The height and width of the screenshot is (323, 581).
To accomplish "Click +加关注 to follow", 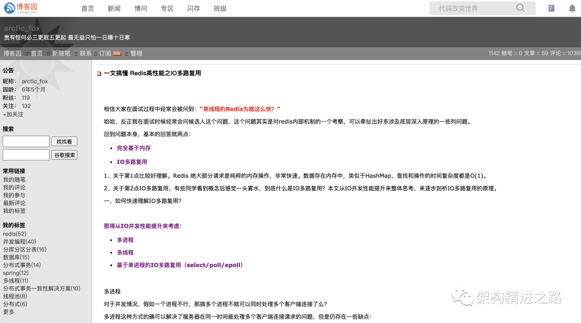I will pyautogui.click(x=13, y=114).
